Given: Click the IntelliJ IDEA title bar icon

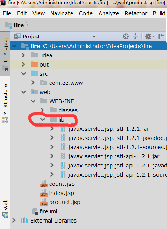Looking at the screenshot, I should pyautogui.click(x=3, y=2).
